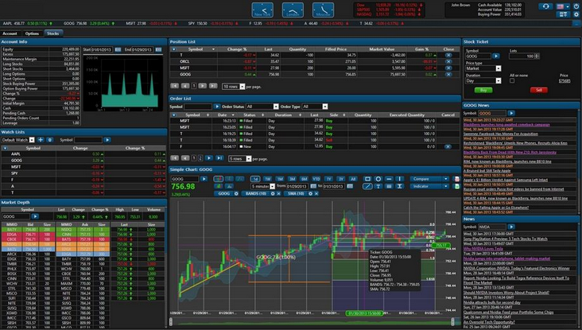582x330 pixels.
Task: Expand the Watch Lists column menu
Action: coord(6,148)
